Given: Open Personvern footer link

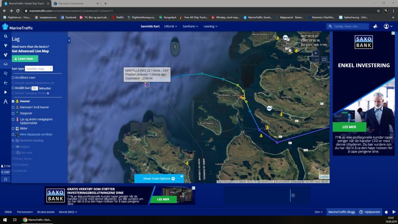Looking at the screenshot, I should [x=25, y=212].
